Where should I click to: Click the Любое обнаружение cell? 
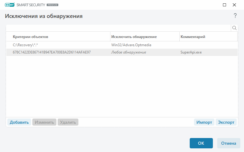click(x=128, y=52)
